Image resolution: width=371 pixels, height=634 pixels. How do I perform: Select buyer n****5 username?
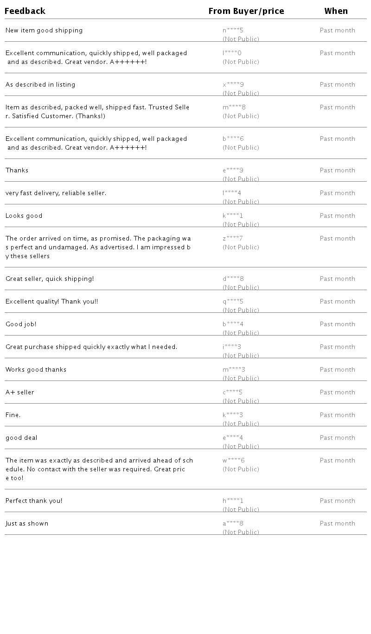coord(233,31)
